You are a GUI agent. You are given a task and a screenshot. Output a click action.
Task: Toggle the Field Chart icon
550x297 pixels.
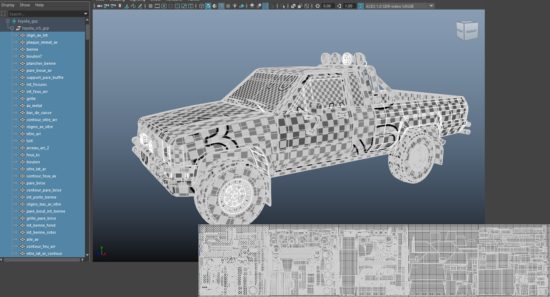tap(177, 6)
